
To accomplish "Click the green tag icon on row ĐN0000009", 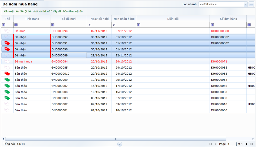I will click(x=7, y=80).
